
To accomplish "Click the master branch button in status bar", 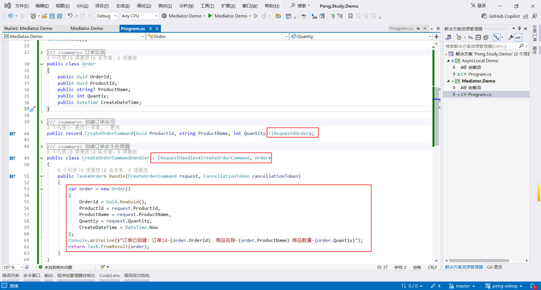I will tap(462, 286).
